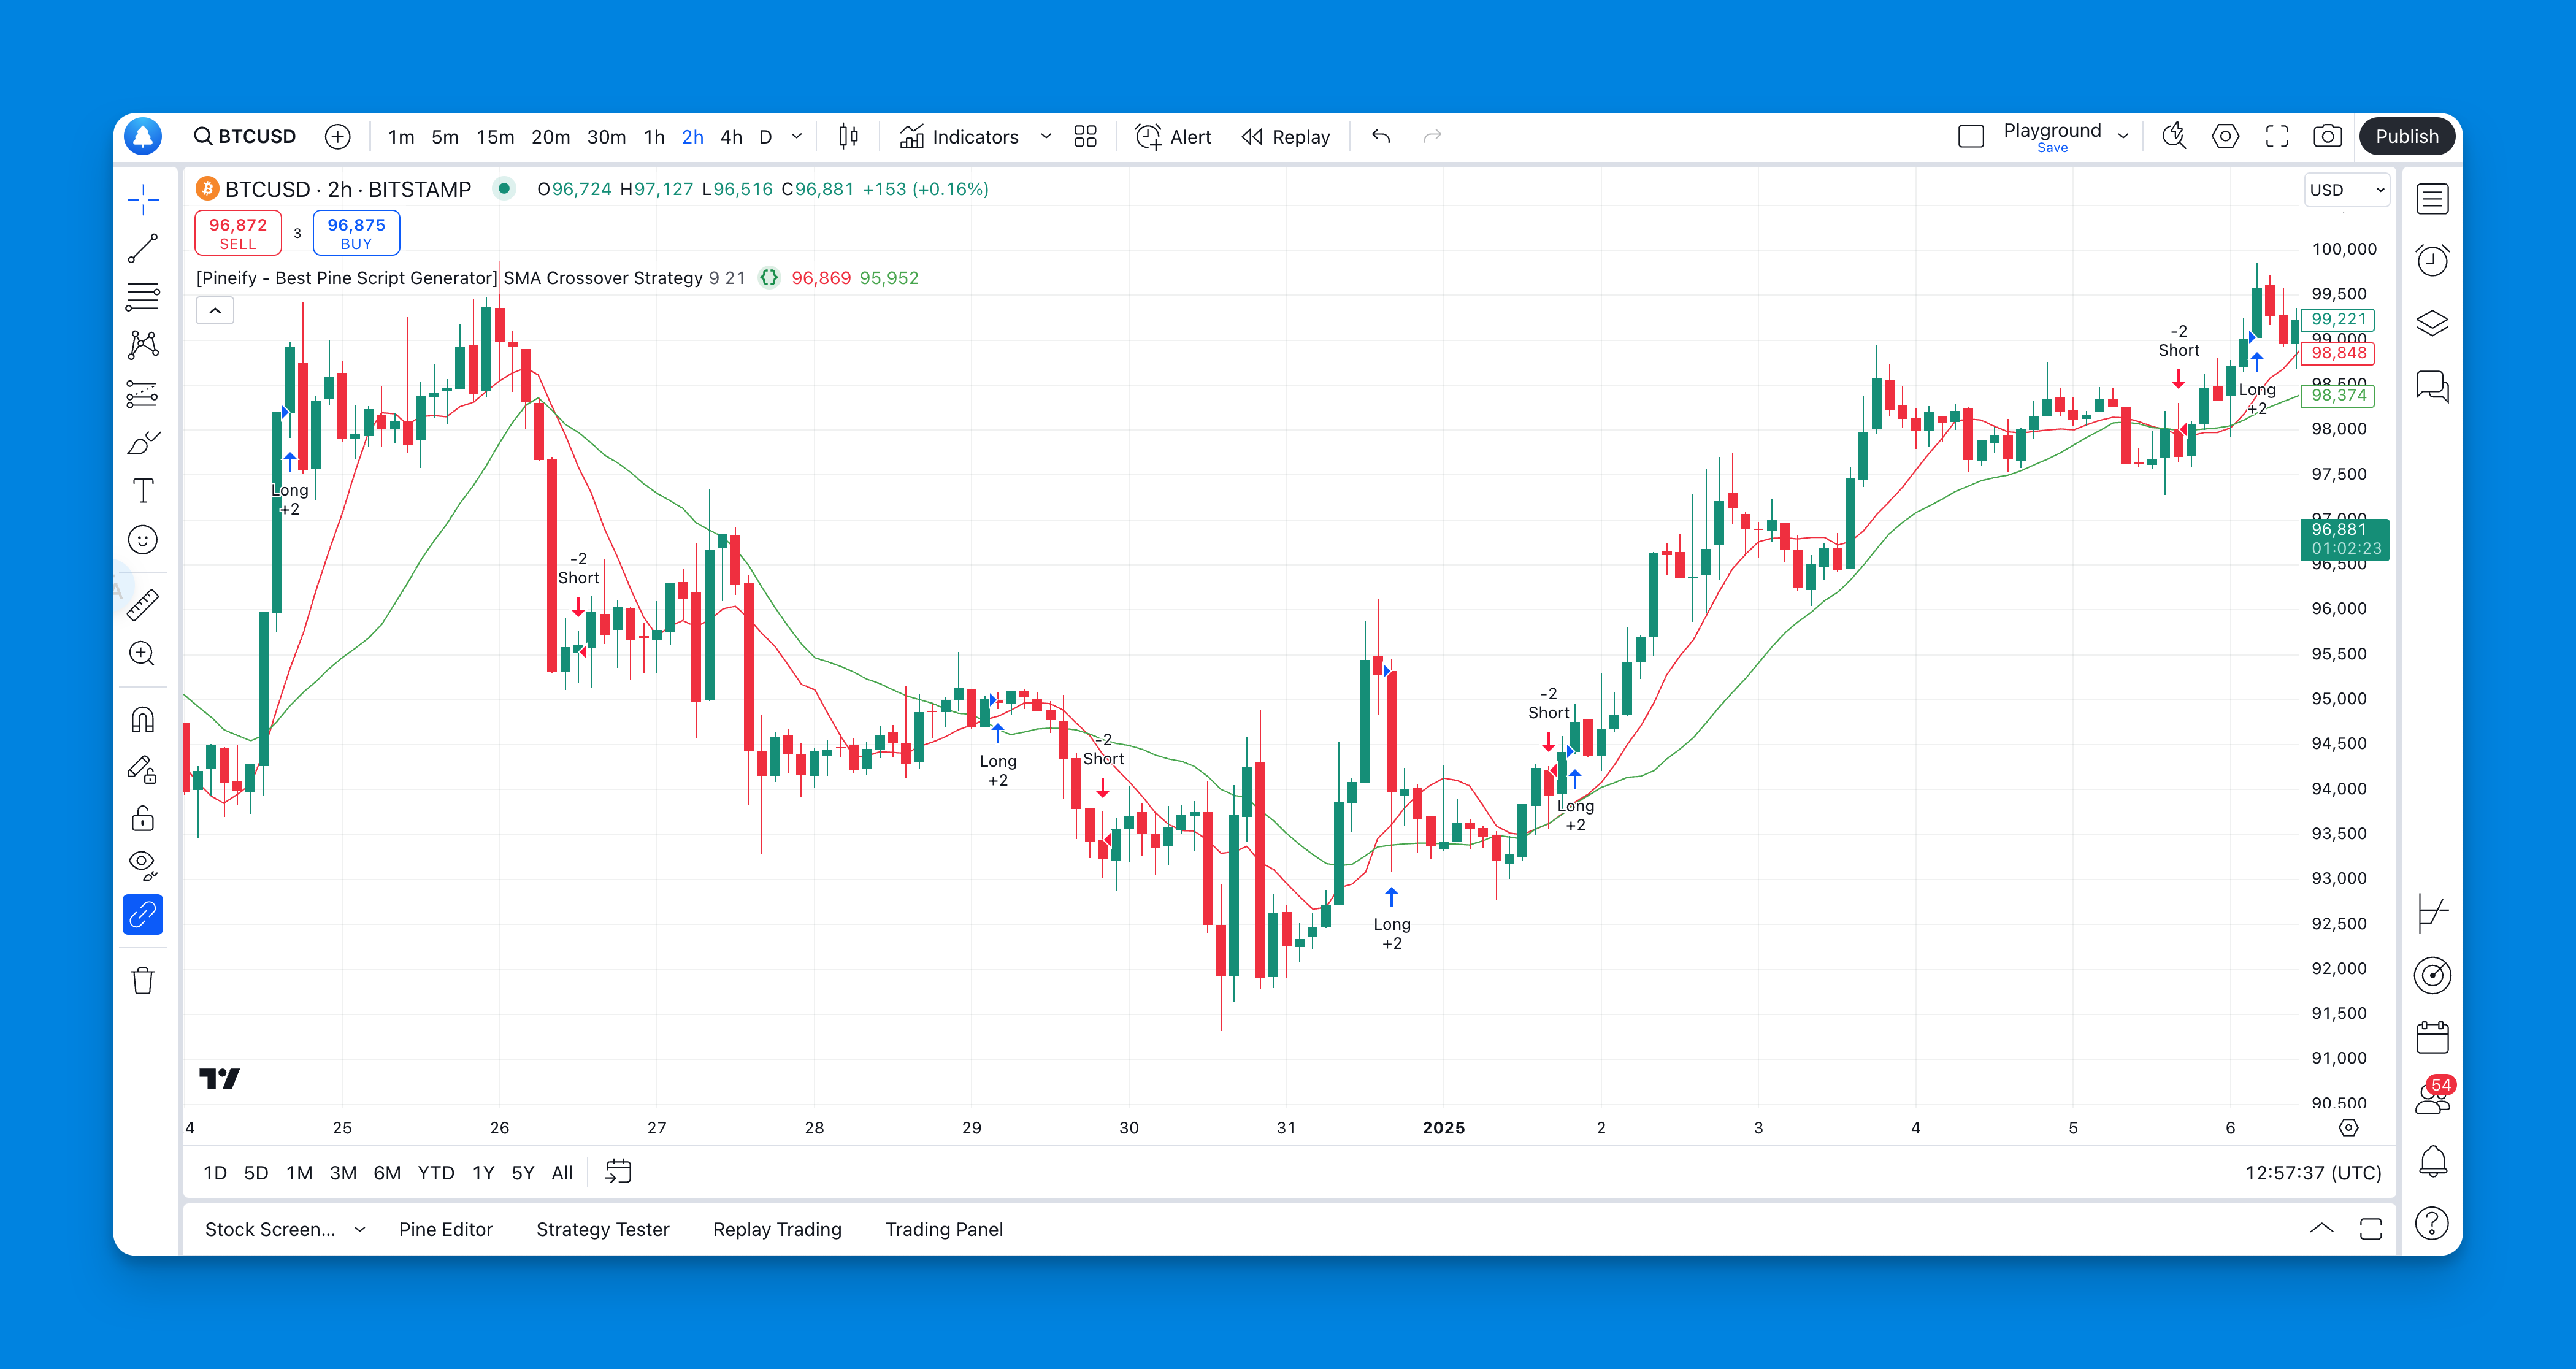Click the 12:57:37 (UTC) timezone clock

2313,1173
